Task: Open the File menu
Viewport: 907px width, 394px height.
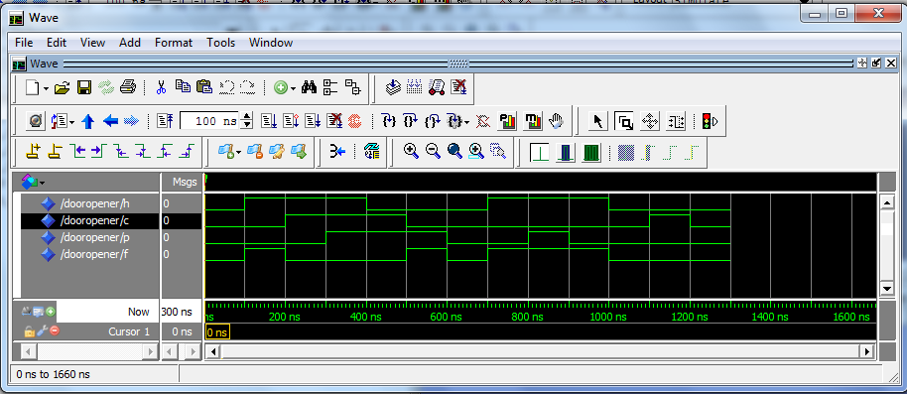Action: click(x=24, y=43)
